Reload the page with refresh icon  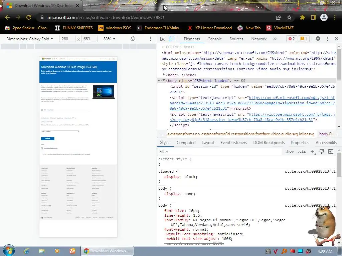pos(29,17)
